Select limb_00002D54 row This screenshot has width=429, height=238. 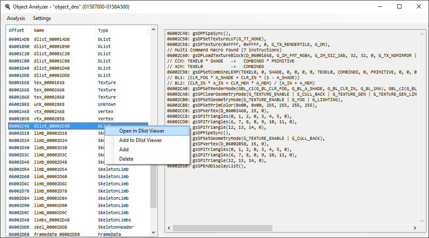(x=78, y=170)
